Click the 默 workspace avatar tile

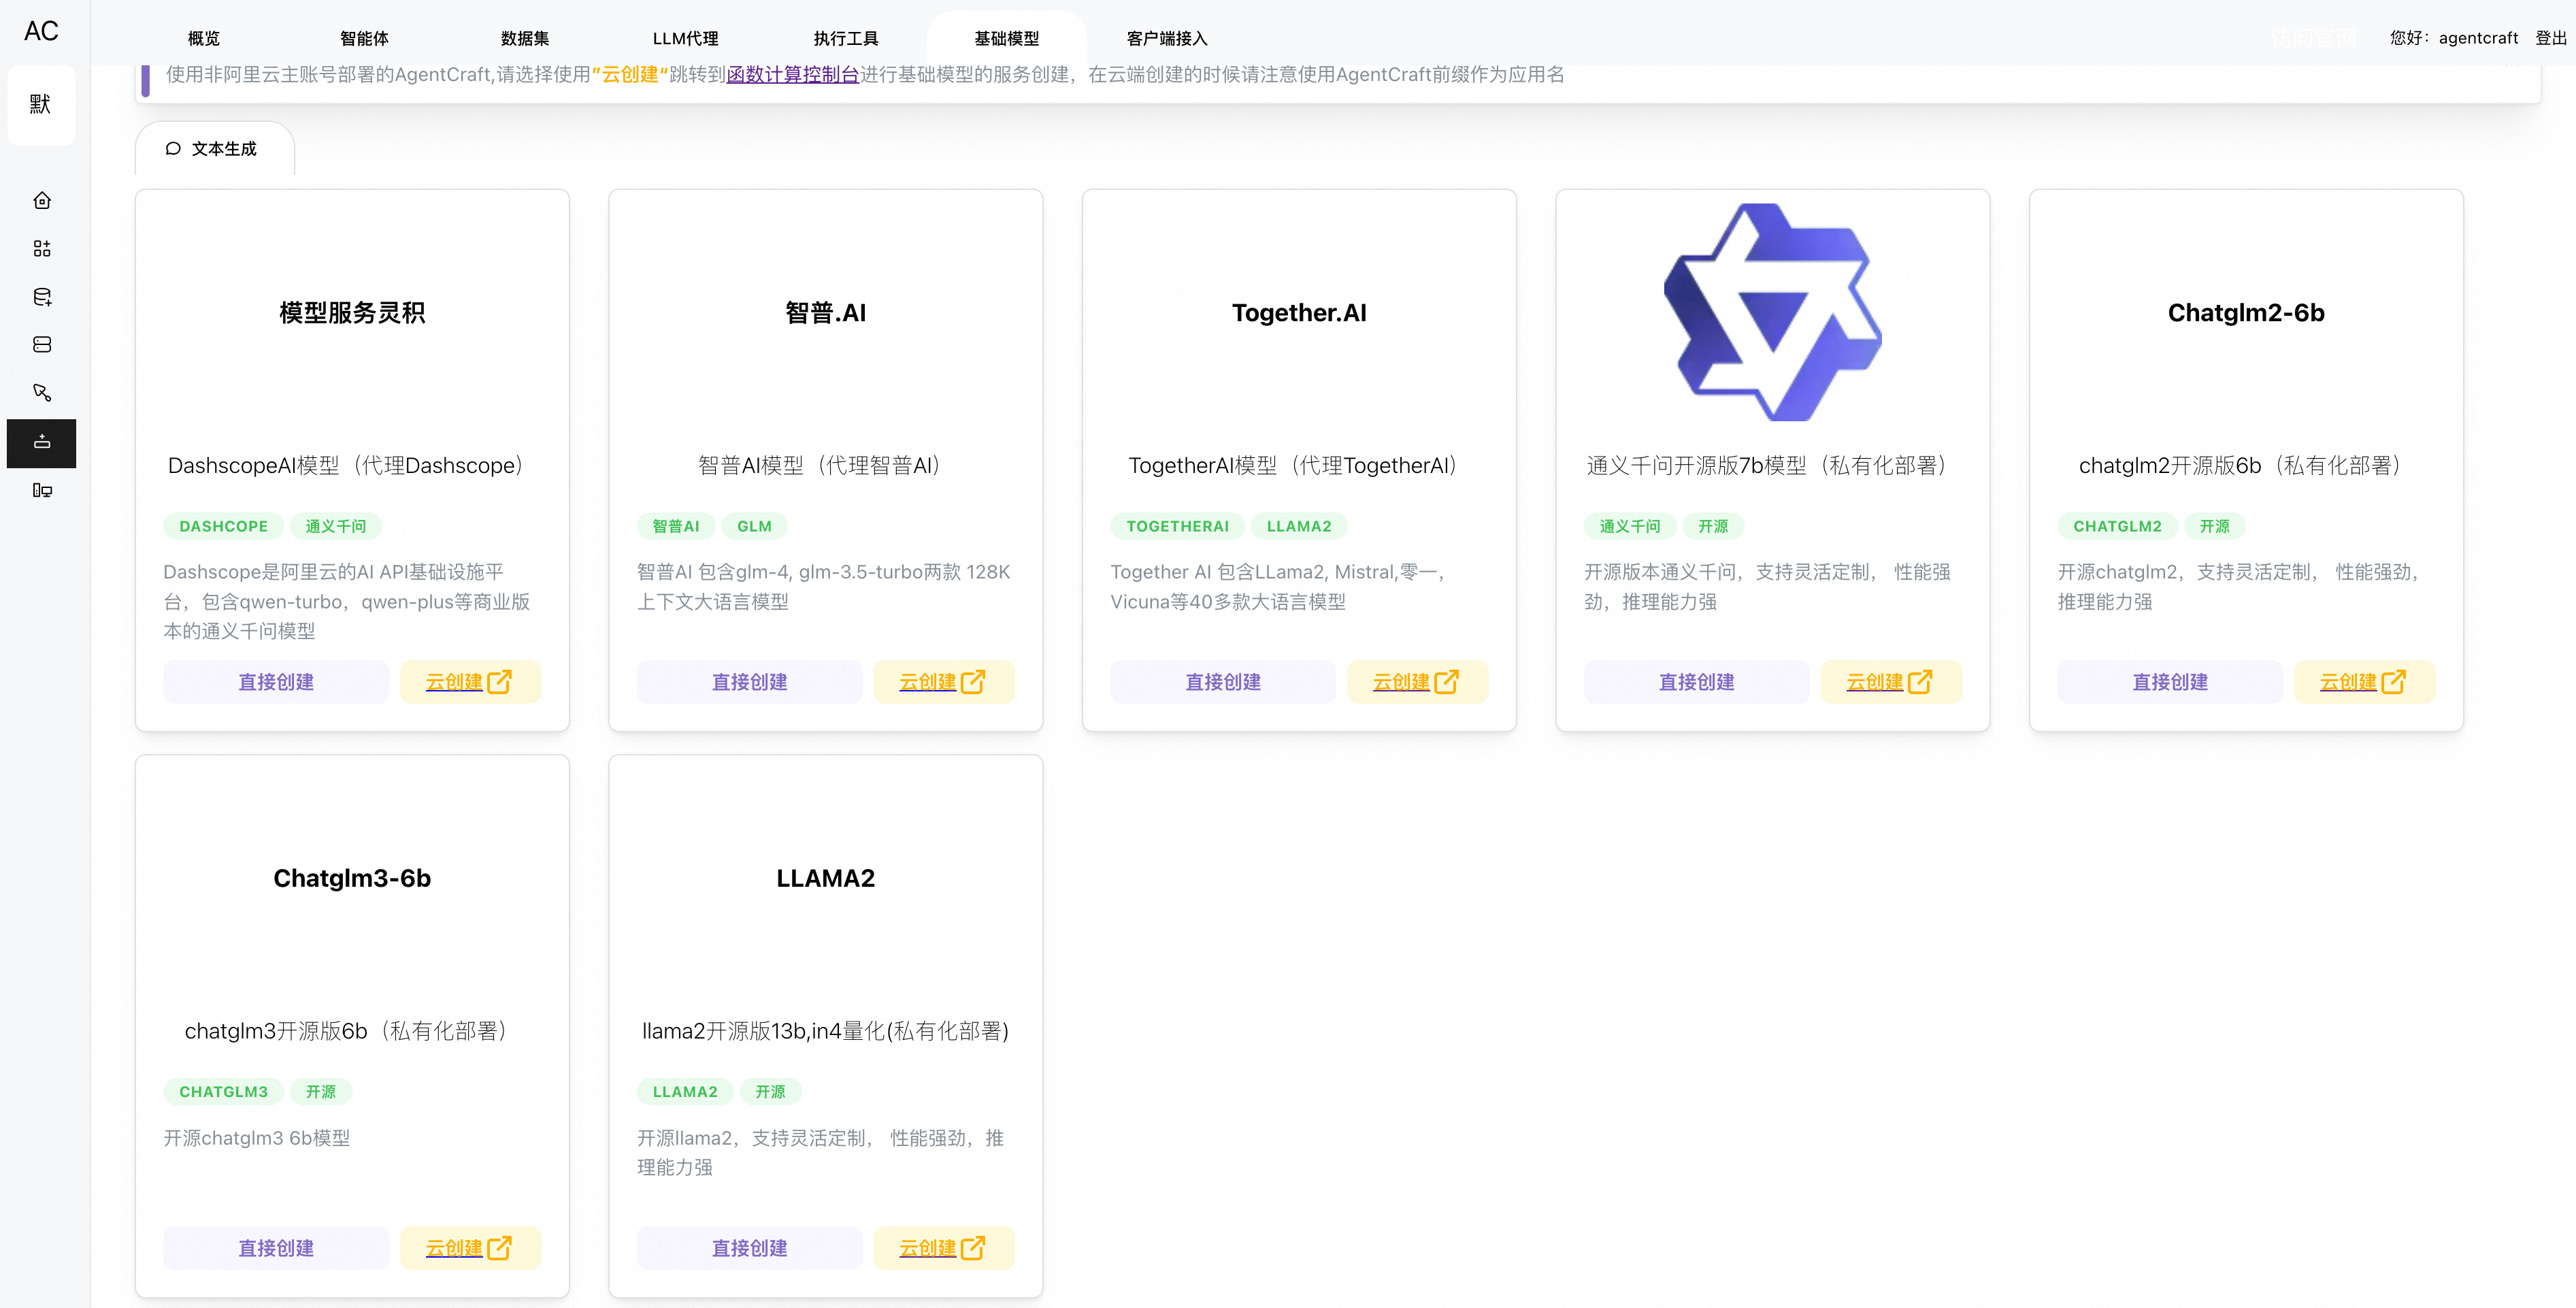[41, 105]
